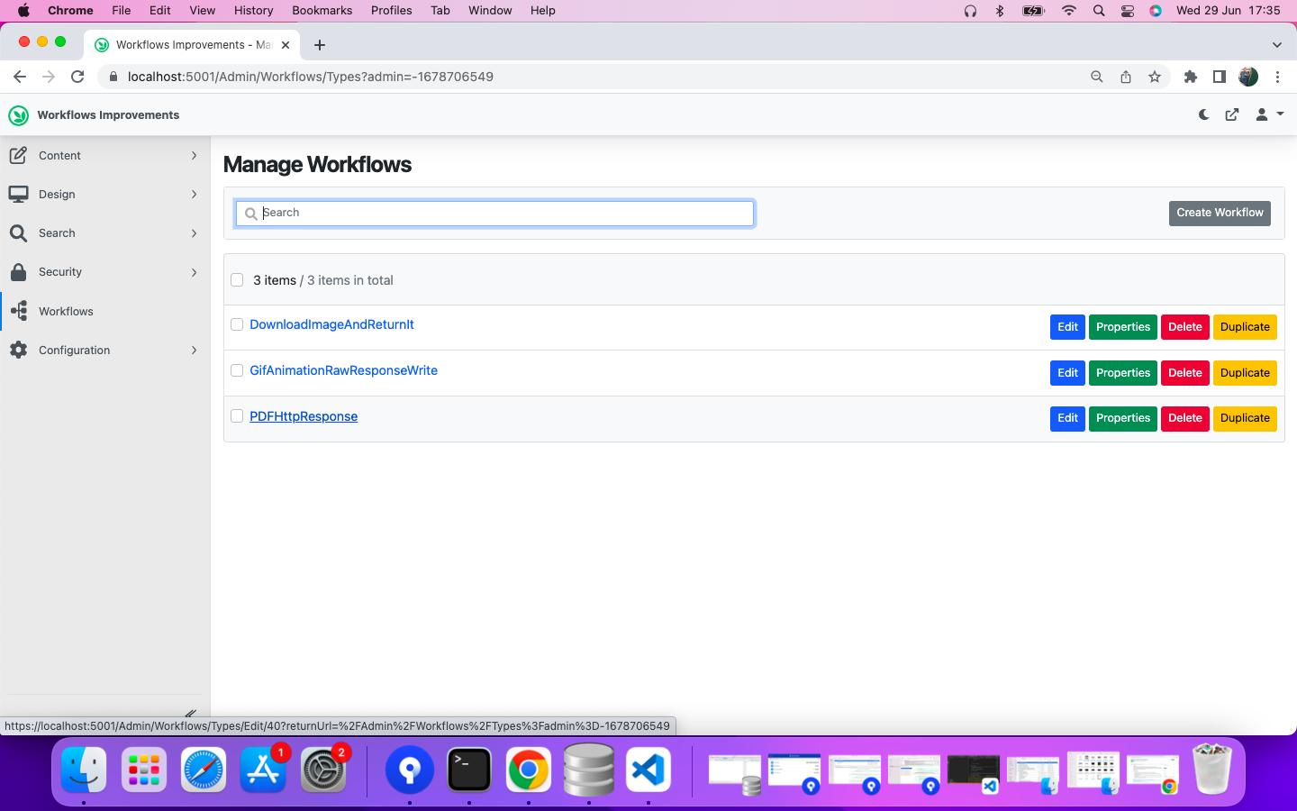Open the PDFHttpResponse workflow link
This screenshot has width=1297, height=811.
coord(304,416)
